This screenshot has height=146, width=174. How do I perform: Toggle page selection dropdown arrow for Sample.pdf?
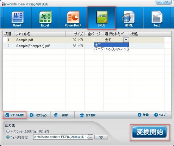coord(126,40)
